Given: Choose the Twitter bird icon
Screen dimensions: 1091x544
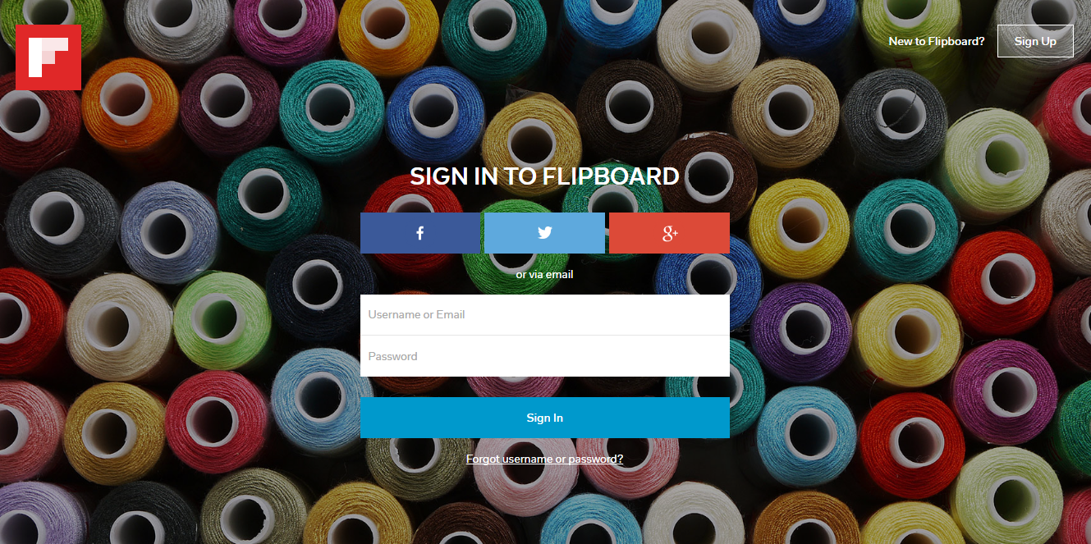Looking at the screenshot, I should point(545,233).
